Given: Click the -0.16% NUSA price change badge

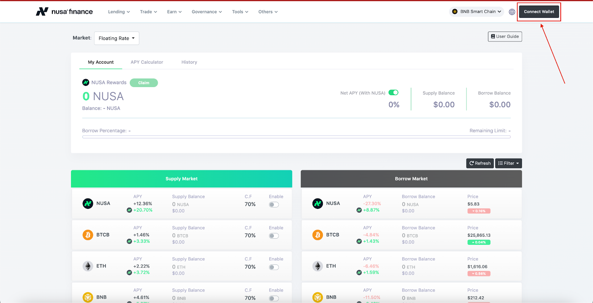Looking at the screenshot, I should point(479,211).
